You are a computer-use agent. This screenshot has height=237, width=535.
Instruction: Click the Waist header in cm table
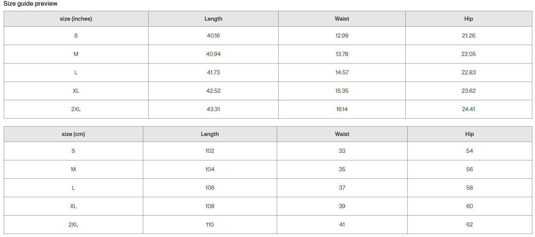click(x=342, y=134)
